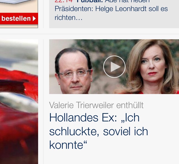The image size is (179, 164).
Task: Open the red blurred advertisement image
Action: [x=19, y=102]
